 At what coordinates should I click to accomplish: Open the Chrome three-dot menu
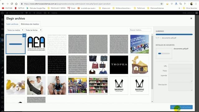click(196, 4)
